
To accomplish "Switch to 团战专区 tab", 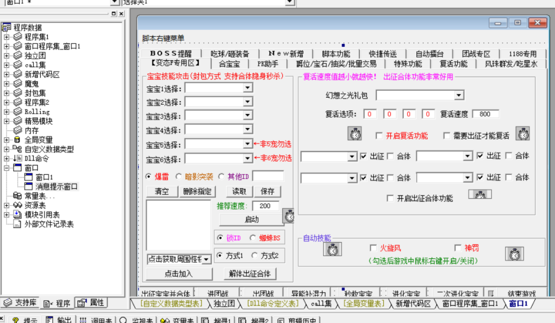I will coord(476,54).
